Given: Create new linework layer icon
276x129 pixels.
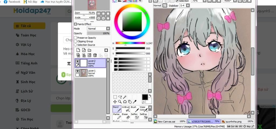Looking at the screenshot, I should pyautogui.click(x=84, y=50).
